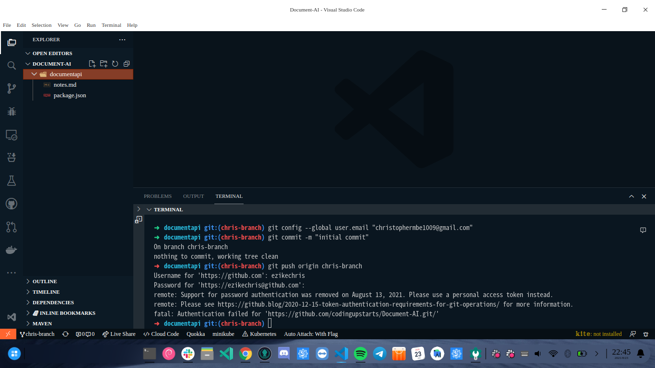Open the Docker sidebar view
The height and width of the screenshot is (368, 655).
tap(12, 249)
